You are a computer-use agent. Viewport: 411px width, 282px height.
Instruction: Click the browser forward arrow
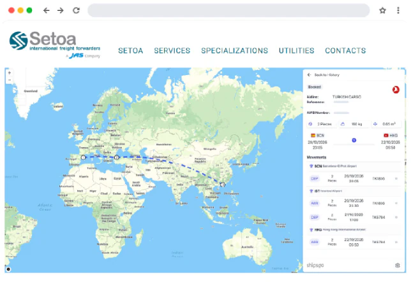tap(61, 10)
